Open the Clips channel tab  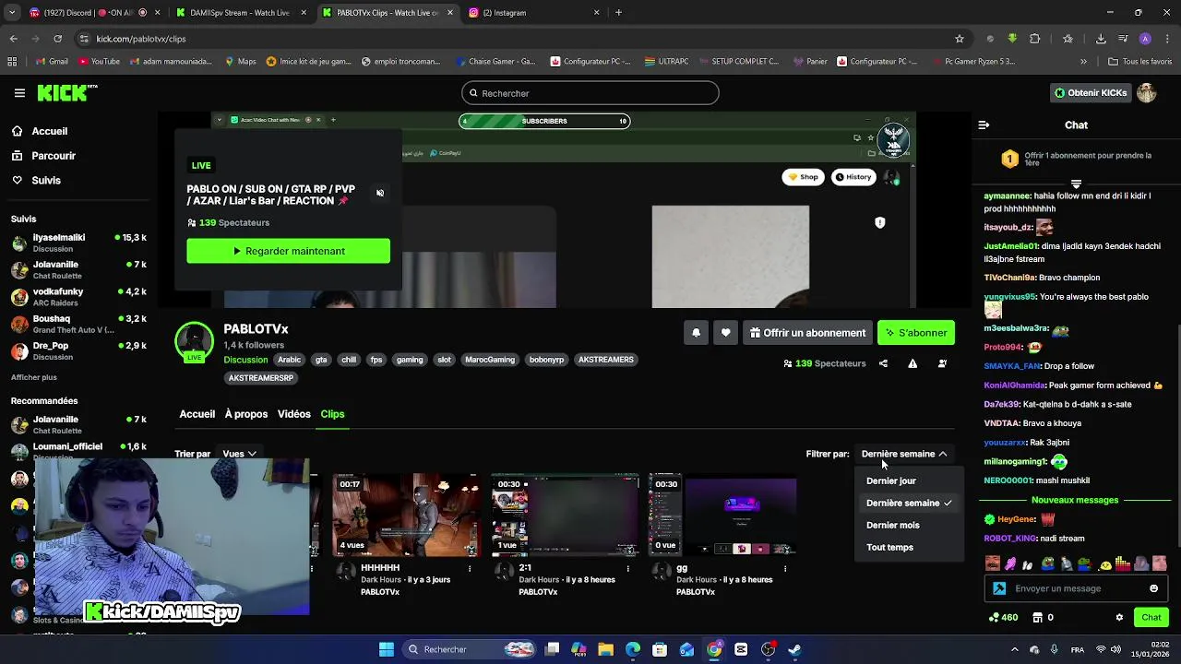[332, 414]
